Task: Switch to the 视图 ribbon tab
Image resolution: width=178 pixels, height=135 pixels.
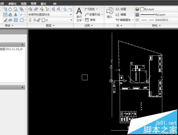Action: click(23, 4)
